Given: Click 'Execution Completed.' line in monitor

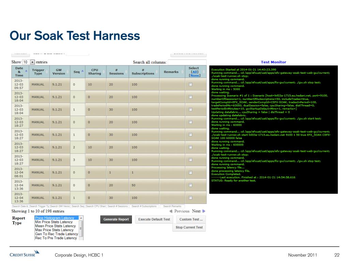Looking at the screenshot, I should pos(226,174).
